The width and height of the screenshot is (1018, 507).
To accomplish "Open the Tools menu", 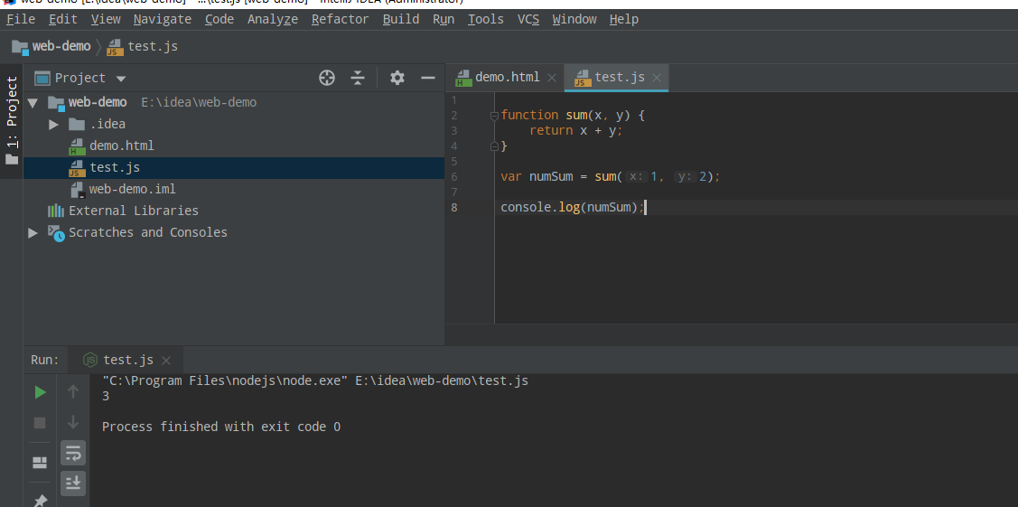I will [486, 20].
